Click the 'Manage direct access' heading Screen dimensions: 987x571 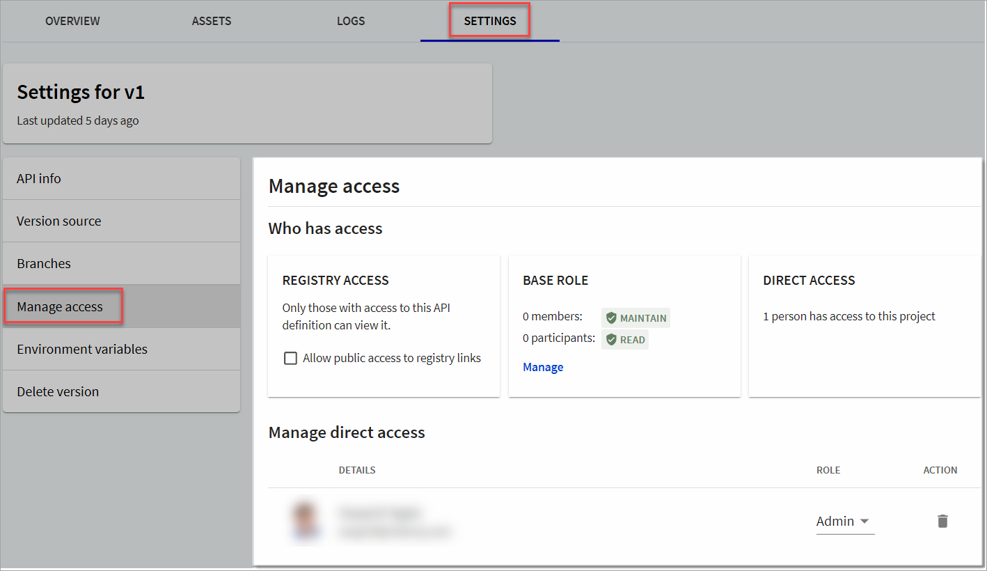(347, 432)
